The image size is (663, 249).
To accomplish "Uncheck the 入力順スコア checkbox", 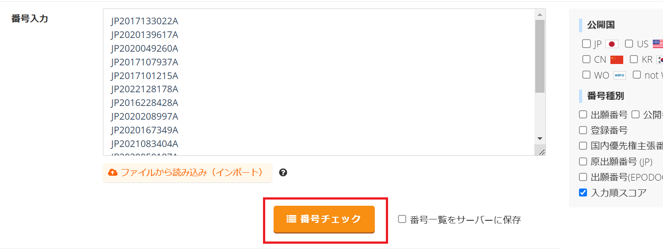I will (583, 192).
